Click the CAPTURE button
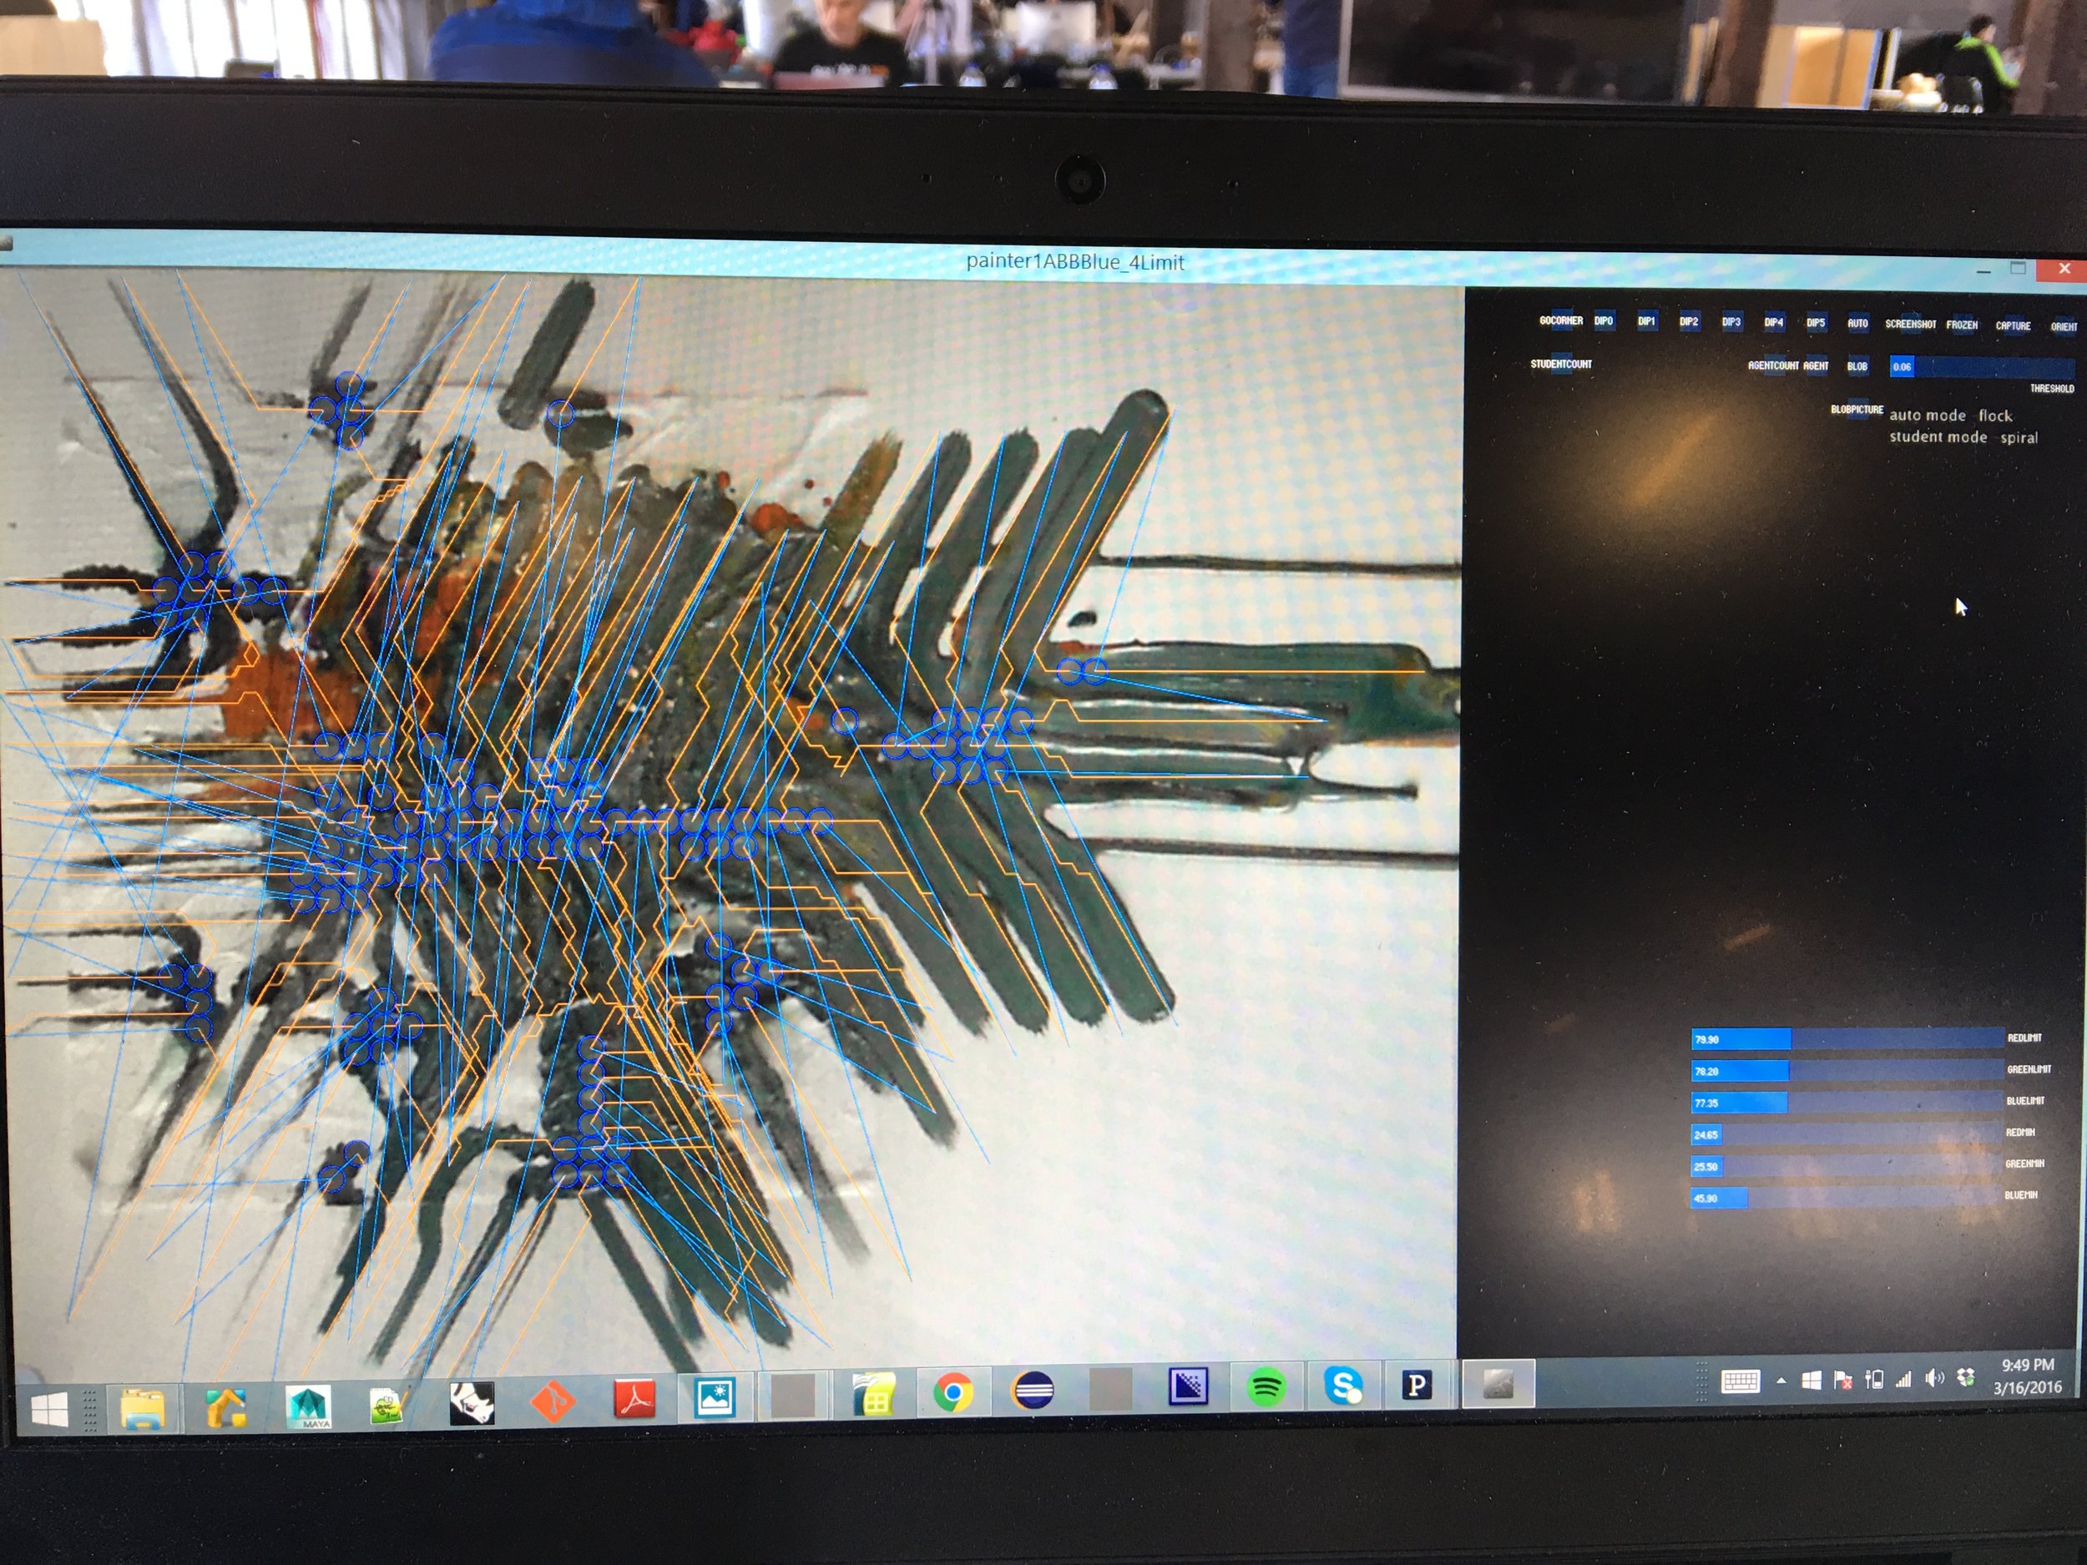 [2013, 326]
